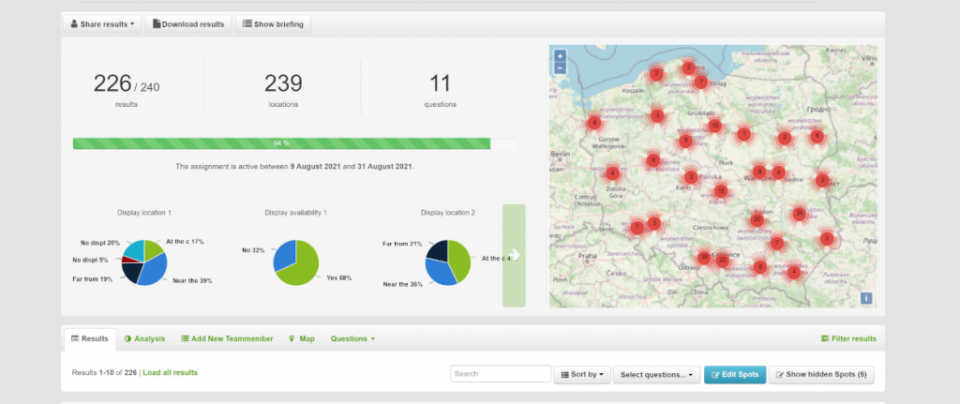Click the cluster marker labeled 20
This screenshot has height=404, width=960.
point(757,219)
